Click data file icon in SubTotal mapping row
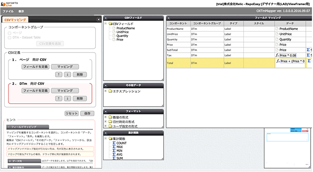The width and height of the screenshot is (313, 172). [277, 50]
